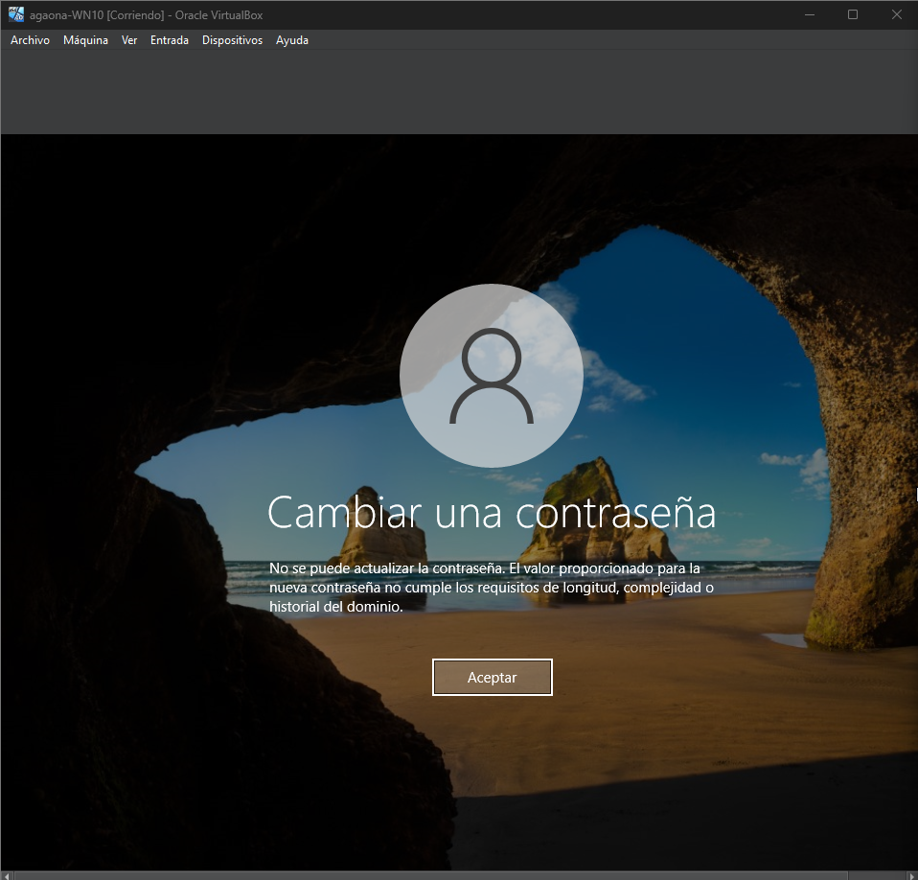Click the empty gray area below menu bar

(460, 91)
